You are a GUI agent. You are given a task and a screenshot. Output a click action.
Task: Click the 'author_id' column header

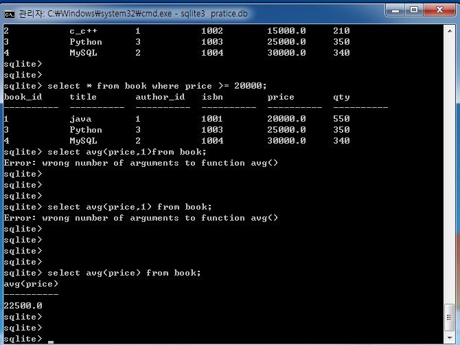pos(160,97)
